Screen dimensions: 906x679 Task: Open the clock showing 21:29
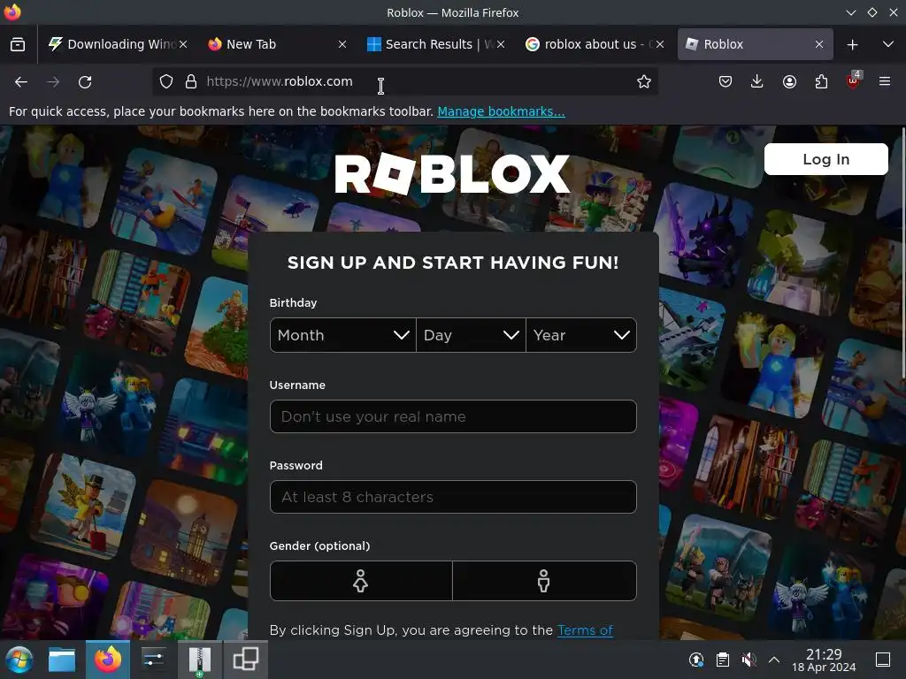pyautogui.click(x=824, y=660)
